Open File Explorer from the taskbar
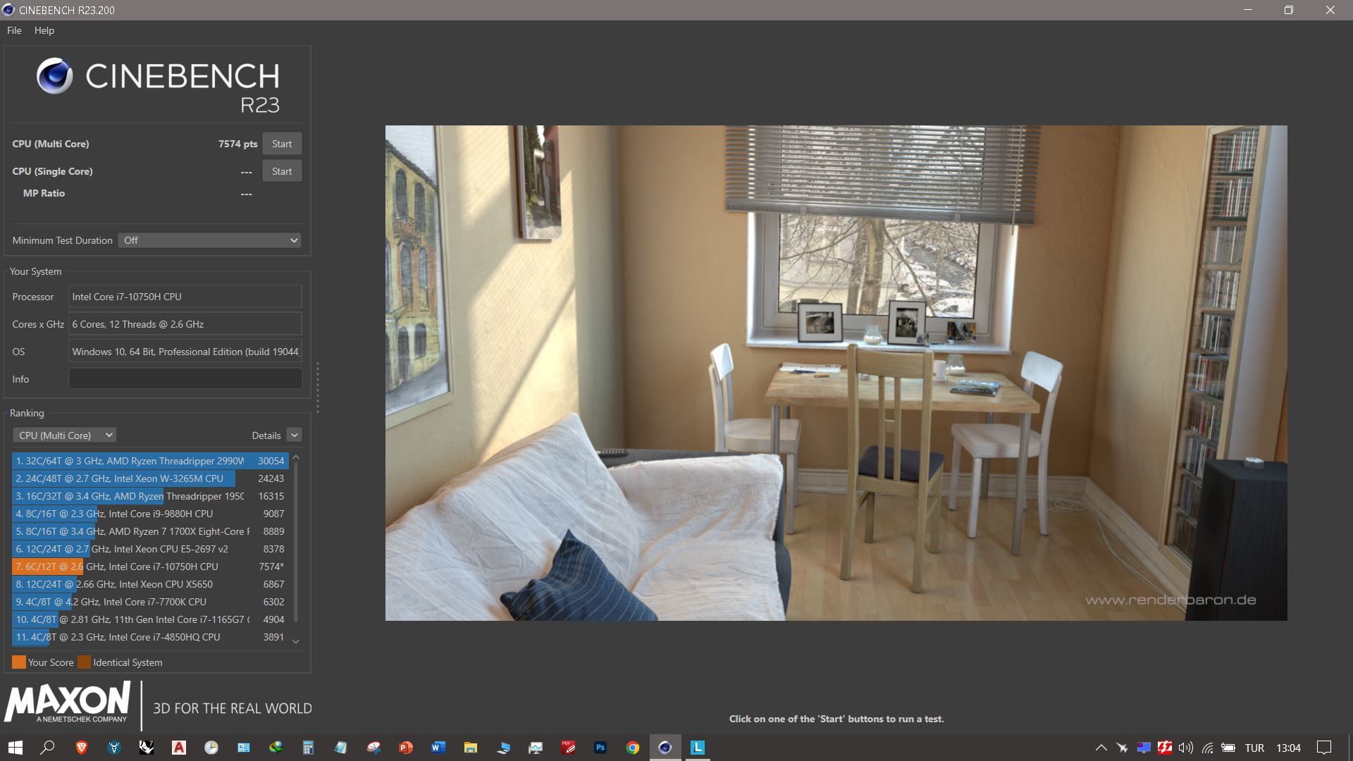Viewport: 1353px width, 761px height. (x=470, y=748)
